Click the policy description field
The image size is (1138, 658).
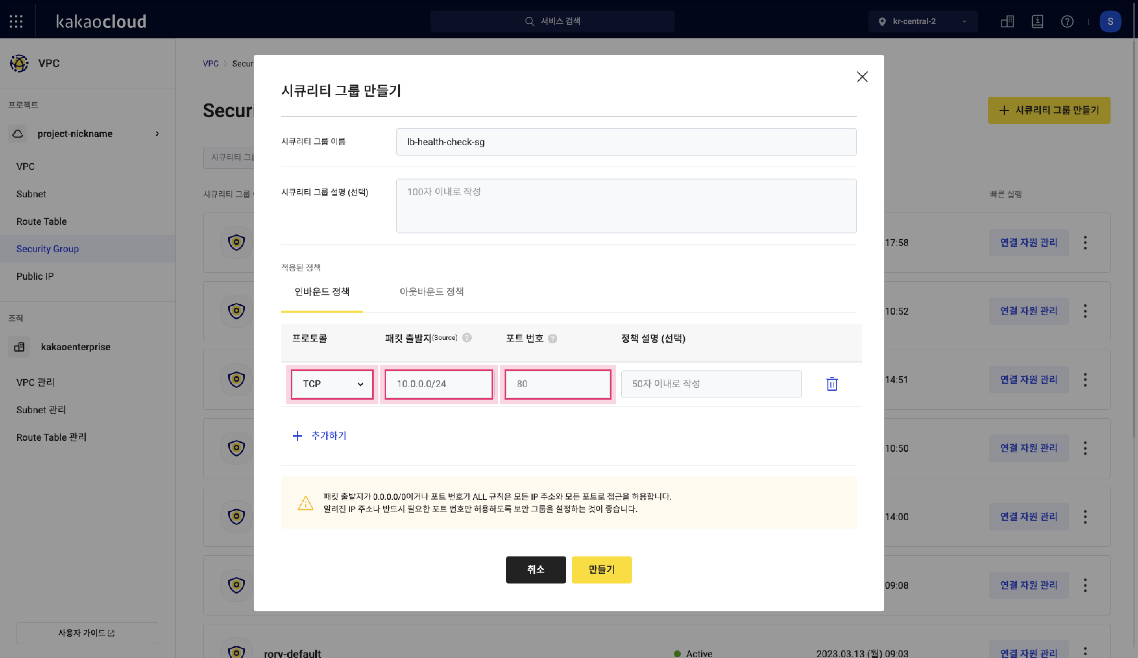coord(711,384)
